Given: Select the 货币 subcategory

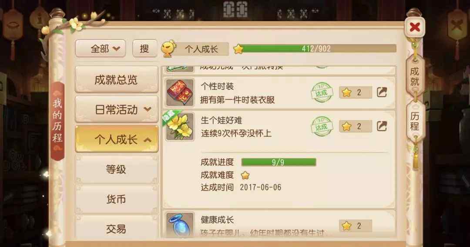Looking at the screenshot, I should pos(117,199).
